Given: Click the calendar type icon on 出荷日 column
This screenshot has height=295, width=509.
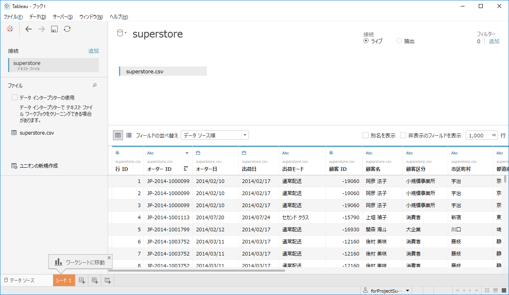Looking at the screenshot, I should click(x=244, y=153).
